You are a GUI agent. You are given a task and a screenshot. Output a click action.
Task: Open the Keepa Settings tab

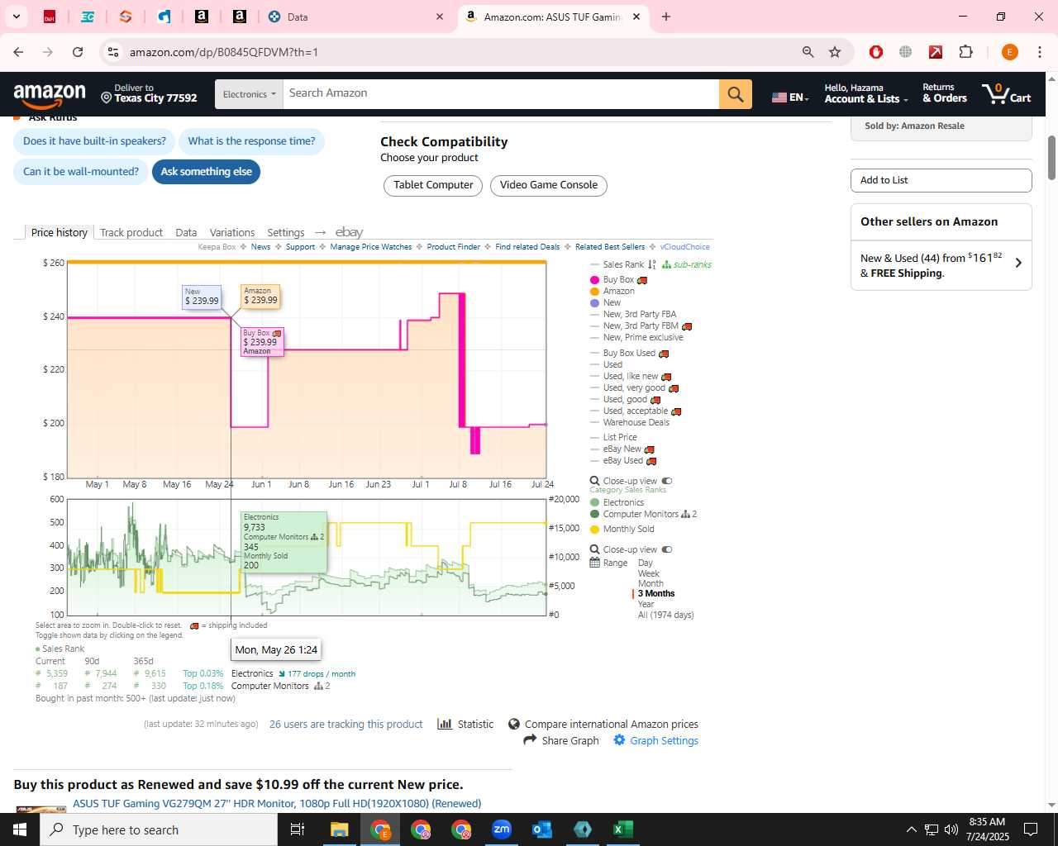tap(286, 232)
